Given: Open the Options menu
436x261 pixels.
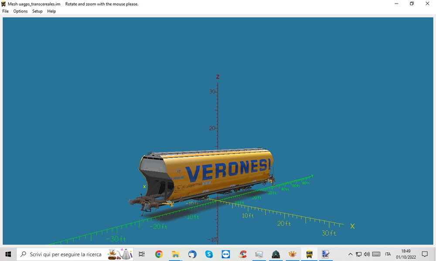Looking at the screenshot, I should 20,11.
